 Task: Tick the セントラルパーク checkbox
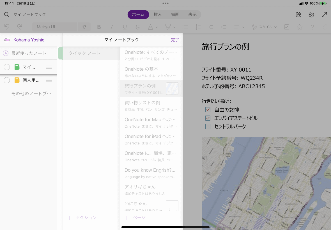tap(208, 127)
